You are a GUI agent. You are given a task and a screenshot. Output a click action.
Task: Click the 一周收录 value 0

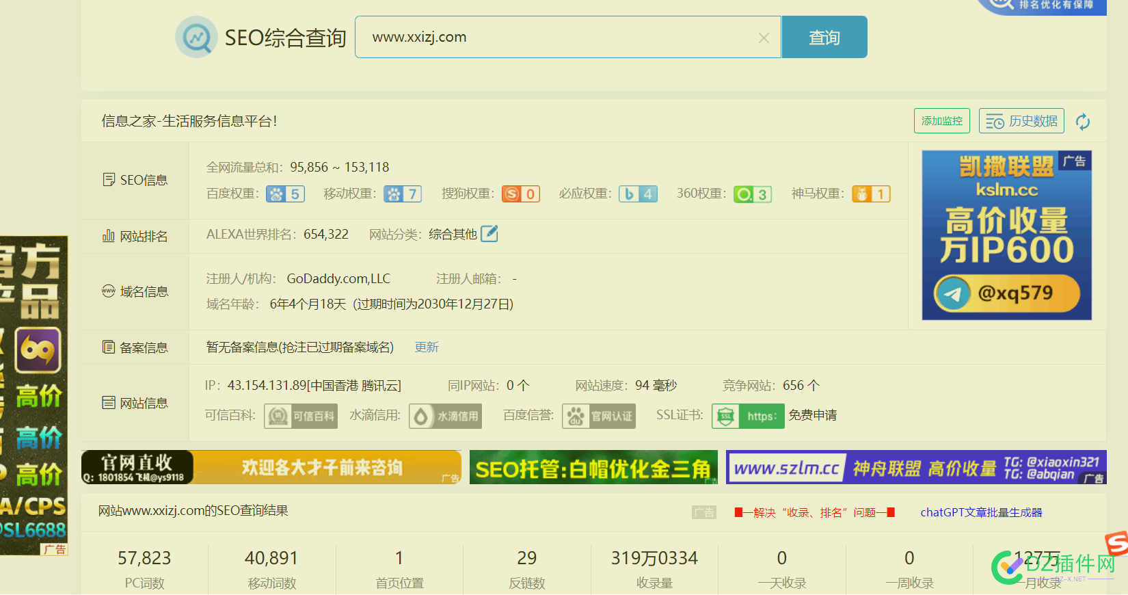909,558
